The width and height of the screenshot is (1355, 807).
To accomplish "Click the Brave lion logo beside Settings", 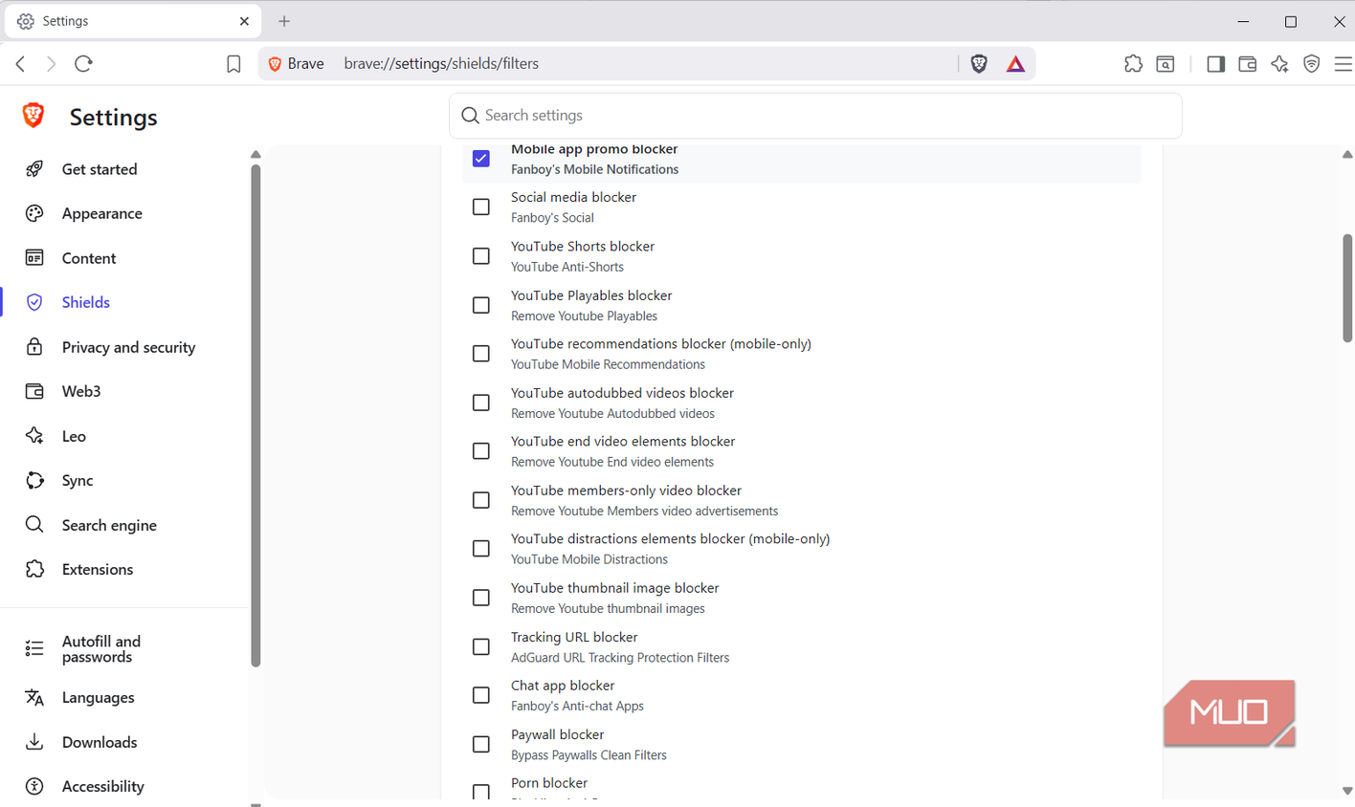I will [x=33, y=116].
